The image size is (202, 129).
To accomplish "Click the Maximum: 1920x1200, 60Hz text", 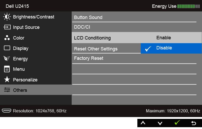I will 173,111.
